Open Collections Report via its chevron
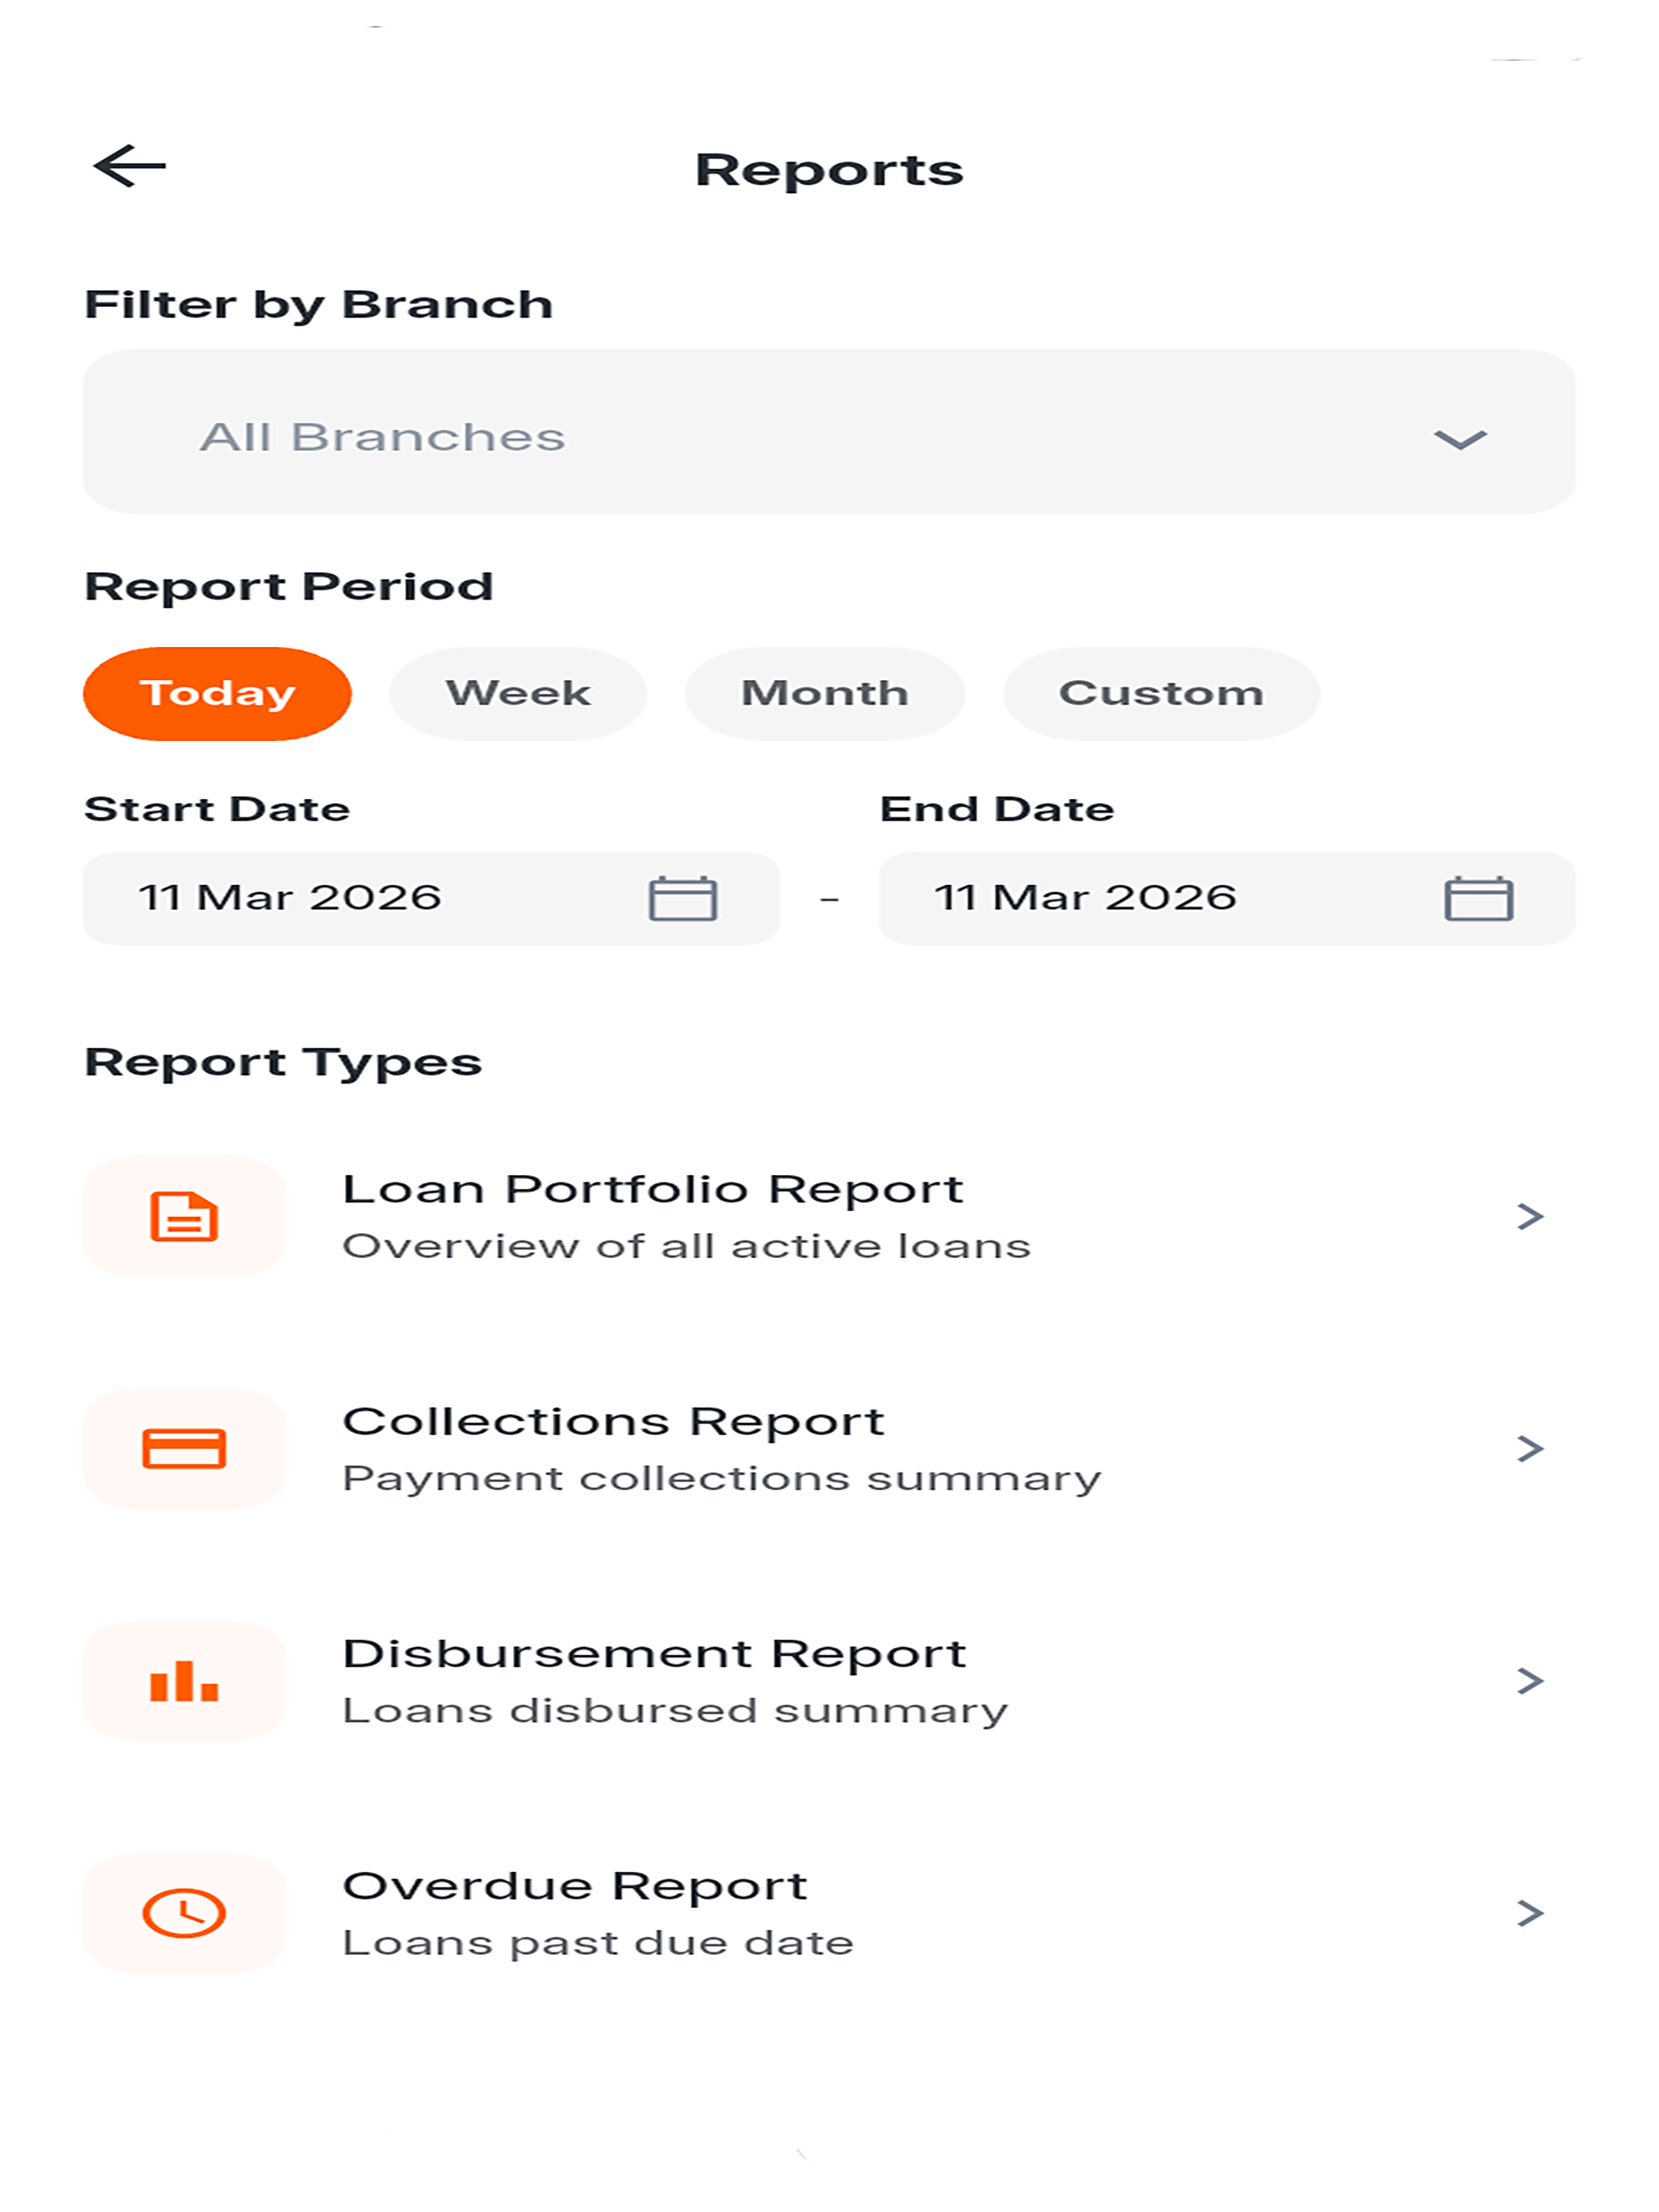This screenshot has width=1659, height=2212. coord(1530,1448)
